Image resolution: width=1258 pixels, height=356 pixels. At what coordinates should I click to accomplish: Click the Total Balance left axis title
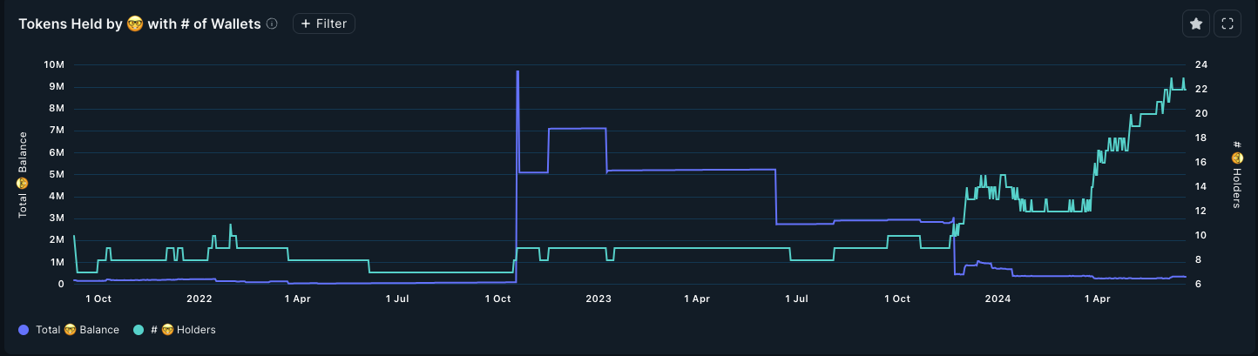(x=24, y=174)
